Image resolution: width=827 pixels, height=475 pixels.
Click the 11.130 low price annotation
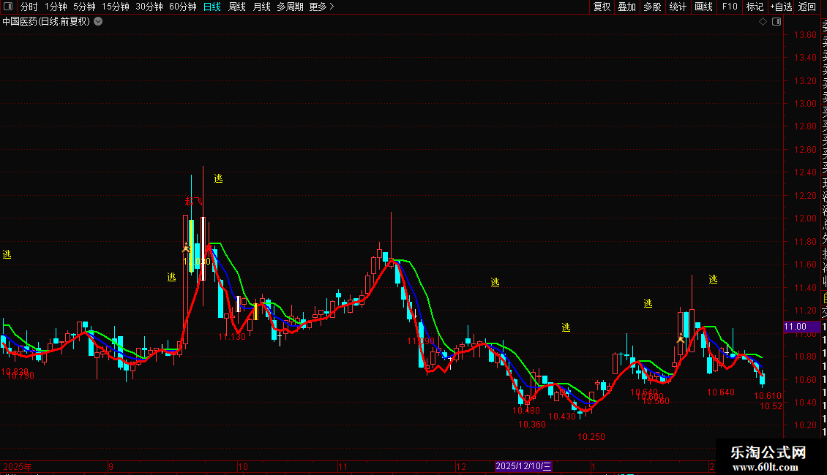coord(232,336)
